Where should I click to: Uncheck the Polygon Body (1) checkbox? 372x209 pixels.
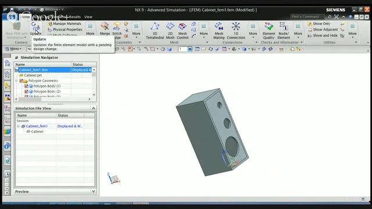click(x=26, y=87)
